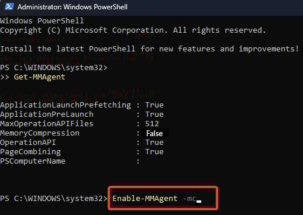
Task: Click the Enable-MMAgent command text
Action: pyautogui.click(x=145, y=199)
